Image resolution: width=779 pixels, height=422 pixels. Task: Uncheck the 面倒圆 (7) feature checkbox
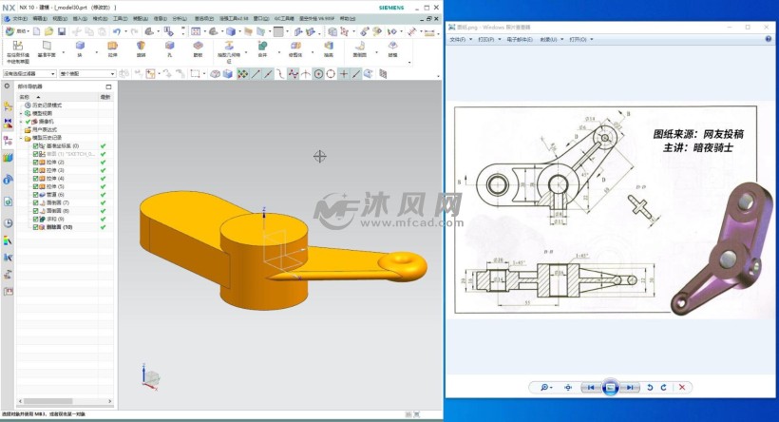pyautogui.click(x=36, y=202)
